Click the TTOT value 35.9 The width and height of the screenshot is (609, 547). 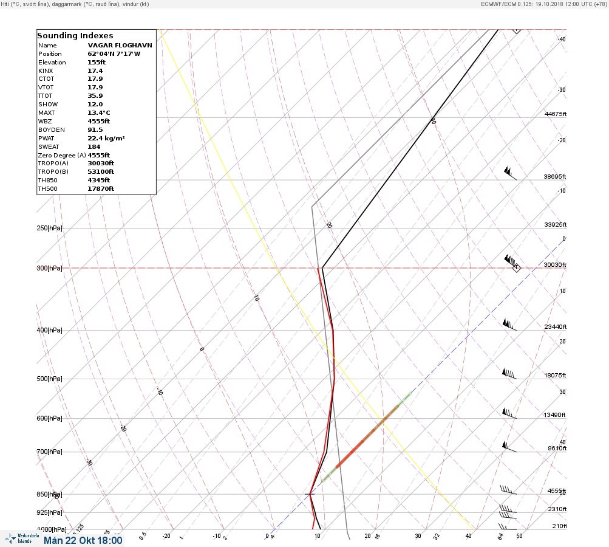click(x=95, y=95)
